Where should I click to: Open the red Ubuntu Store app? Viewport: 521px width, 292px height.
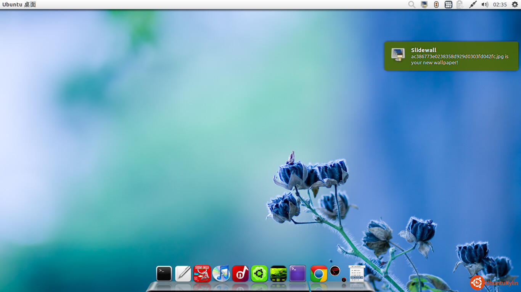[x=202, y=274]
